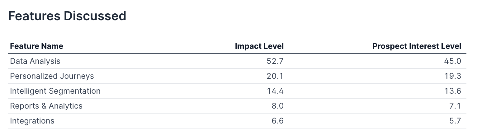Select the 13.6 prospect interest cell

[x=453, y=91]
